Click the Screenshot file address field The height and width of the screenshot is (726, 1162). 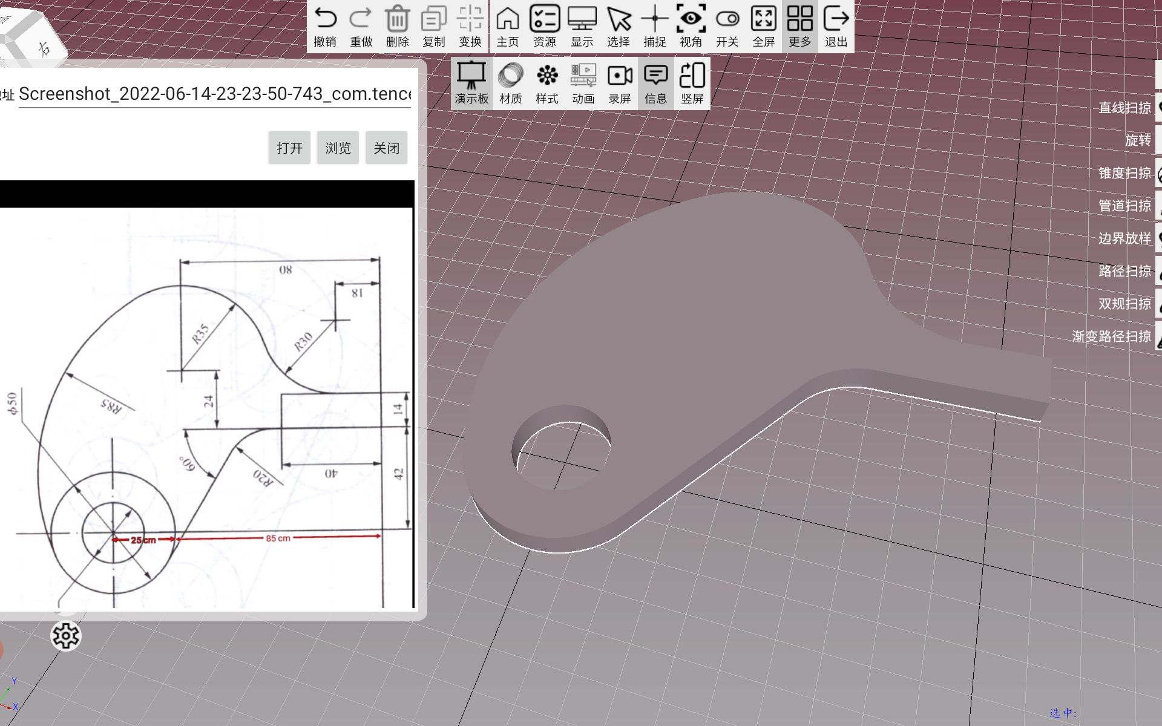pyautogui.click(x=214, y=94)
